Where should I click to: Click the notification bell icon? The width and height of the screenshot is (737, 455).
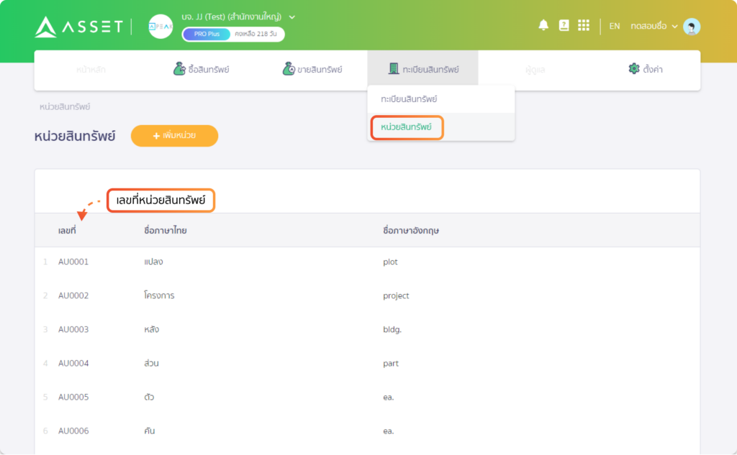[x=543, y=25]
